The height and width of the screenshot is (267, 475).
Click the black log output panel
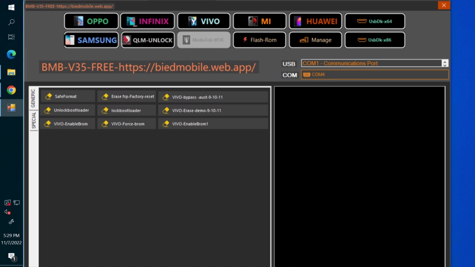click(359, 177)
